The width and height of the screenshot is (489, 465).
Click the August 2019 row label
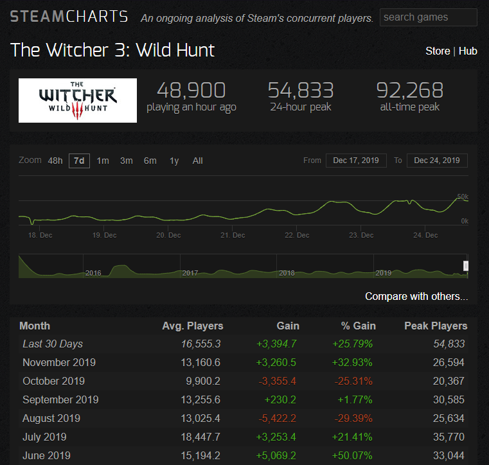(x=51, y=418)
